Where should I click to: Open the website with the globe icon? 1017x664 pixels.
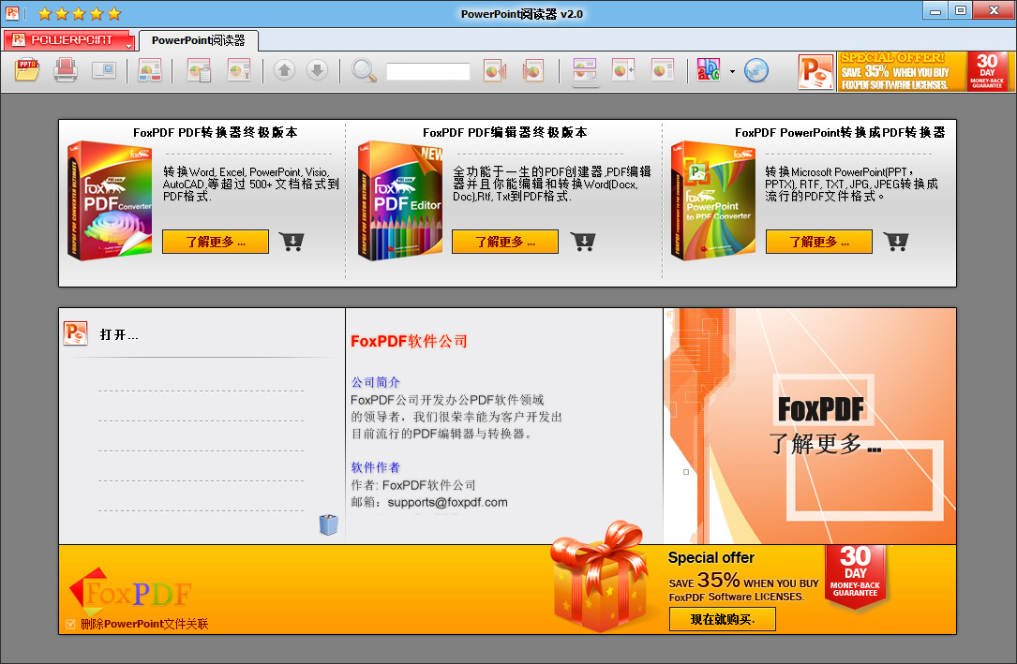click(x=756, y=70)
